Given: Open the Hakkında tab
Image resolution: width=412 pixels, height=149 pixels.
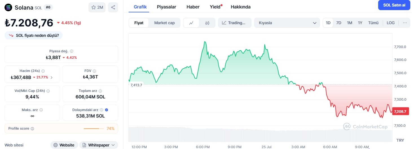Looking at the screenshot, I should (241, 7).
